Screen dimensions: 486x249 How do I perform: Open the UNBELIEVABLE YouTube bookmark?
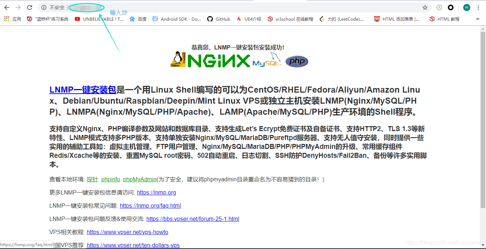point(99,19)
